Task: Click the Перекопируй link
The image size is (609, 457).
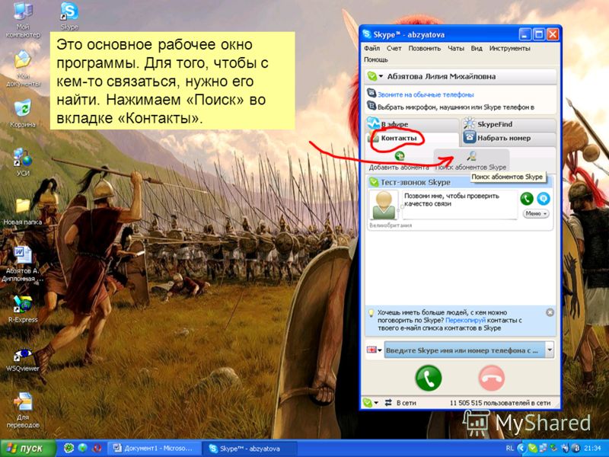Action: (465, 320)
